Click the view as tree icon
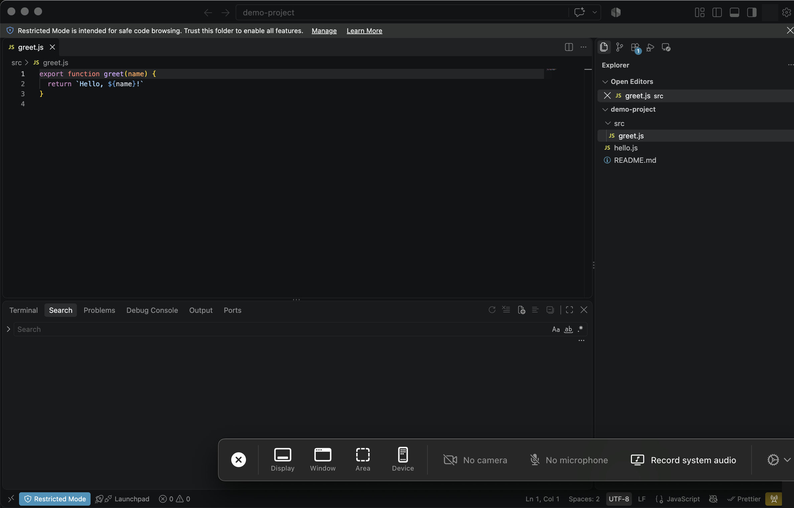 pos(535,310)
